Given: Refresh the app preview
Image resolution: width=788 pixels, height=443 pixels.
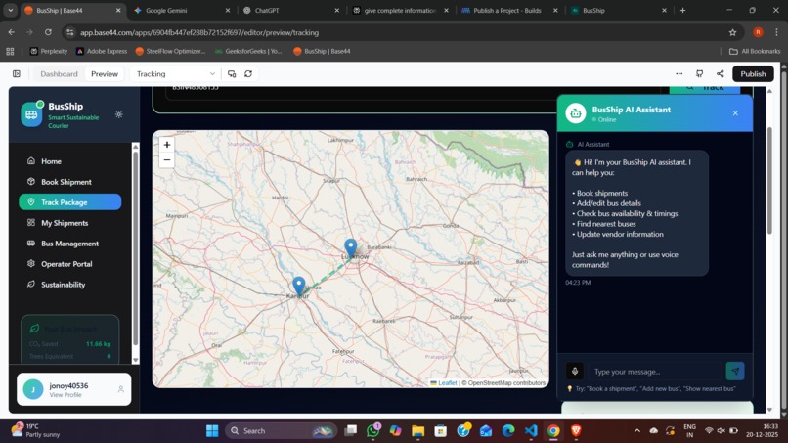Looking at the screenshot, I should (x=248, y=74).
